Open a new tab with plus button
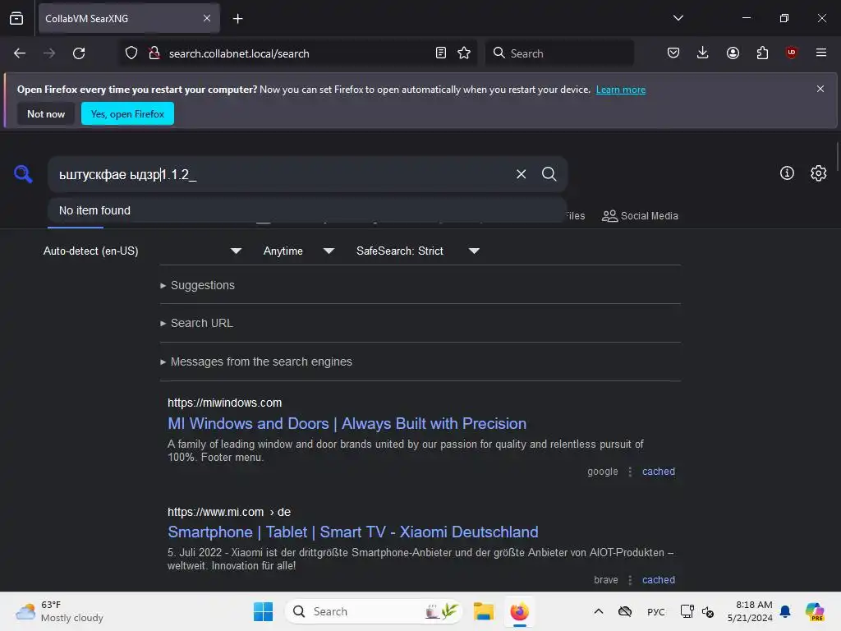 click(x=237, y=19)
